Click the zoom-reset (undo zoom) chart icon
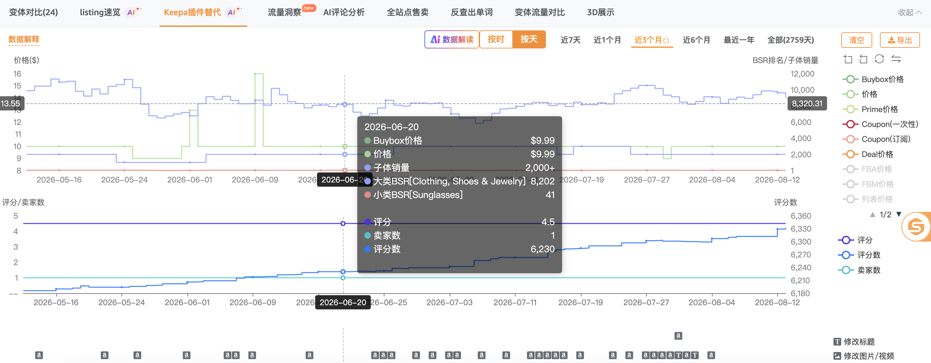Image resolution: width=931 pixels, height=363 pixels. point(863,59)
